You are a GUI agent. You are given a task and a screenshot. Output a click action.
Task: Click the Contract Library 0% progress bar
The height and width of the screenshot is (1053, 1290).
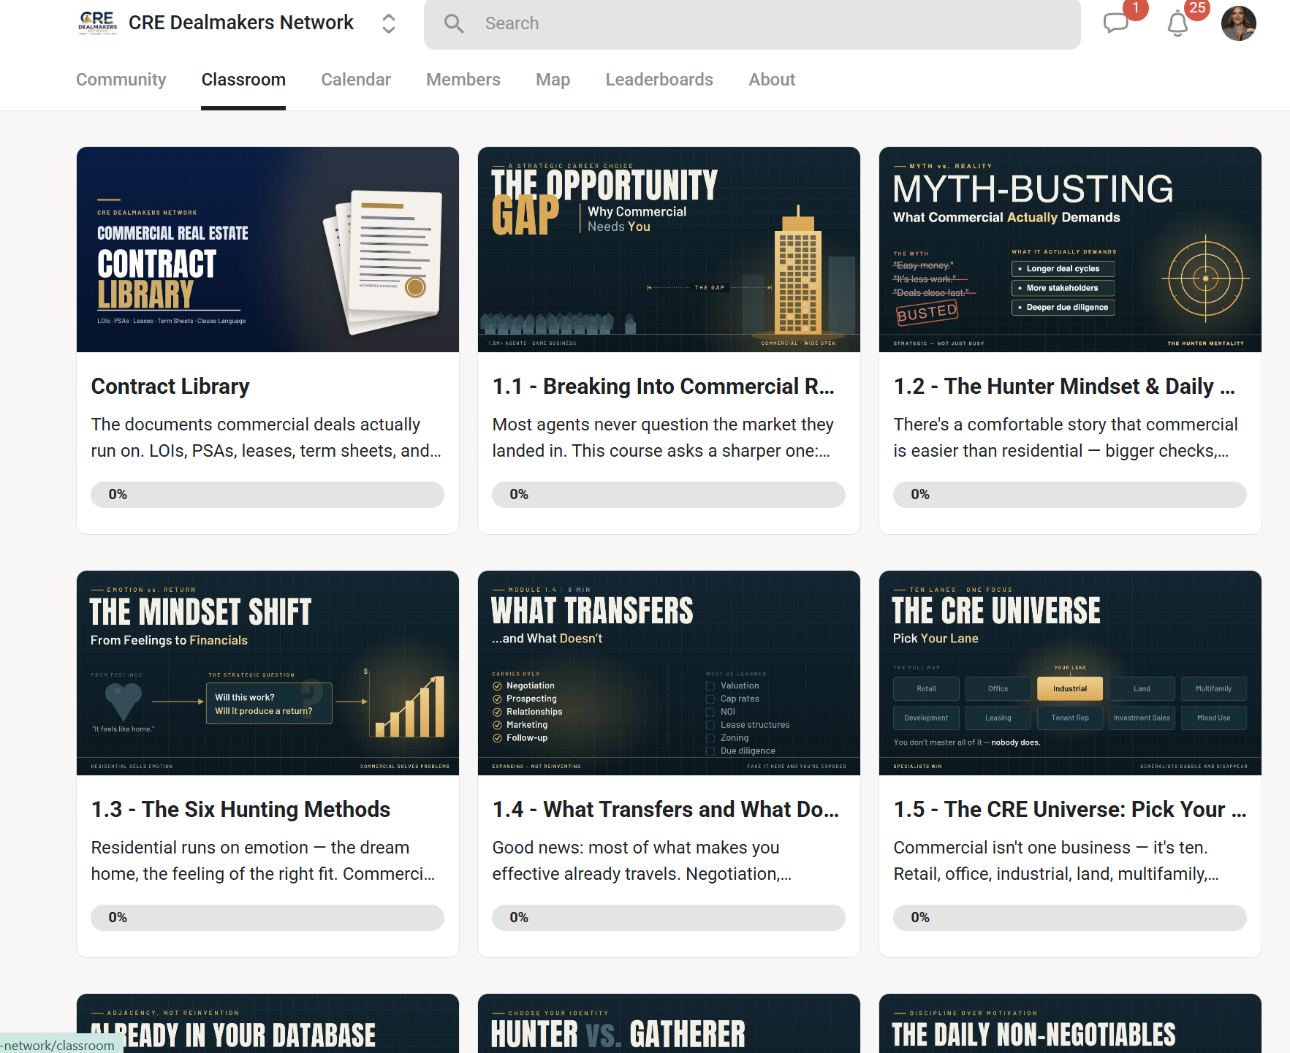268,495
